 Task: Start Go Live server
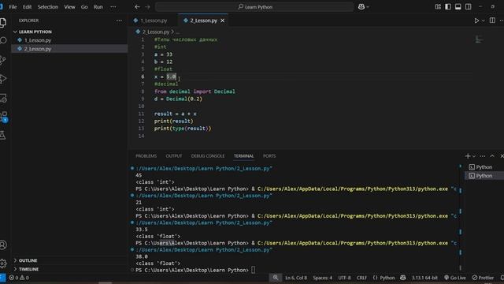(455, 278)
